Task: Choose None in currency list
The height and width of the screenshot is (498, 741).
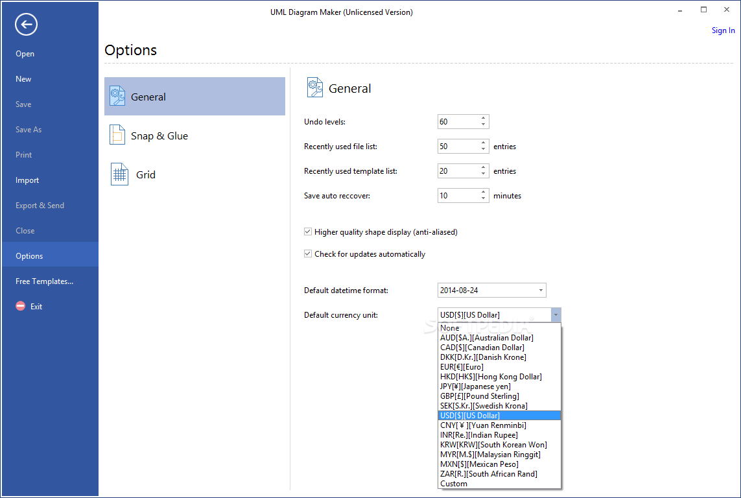Action: tap(500, 328)
